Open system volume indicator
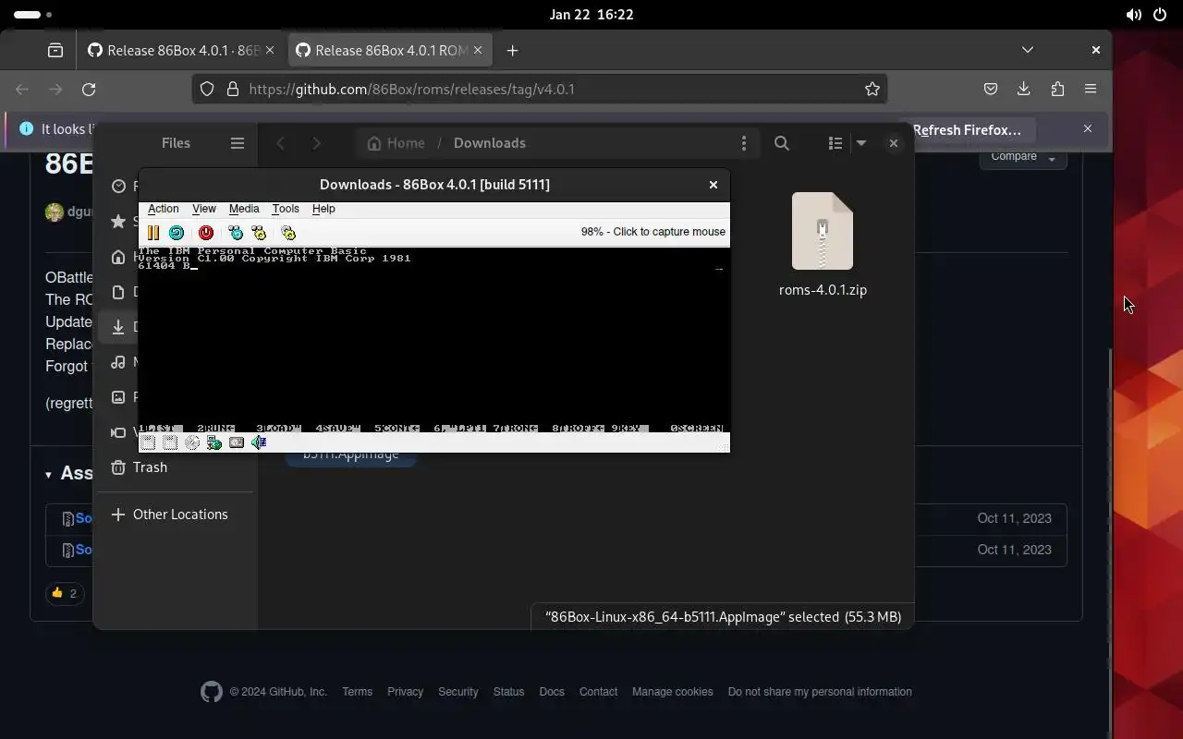The width and height of the screenshot is (1183, 739). 1133,15
